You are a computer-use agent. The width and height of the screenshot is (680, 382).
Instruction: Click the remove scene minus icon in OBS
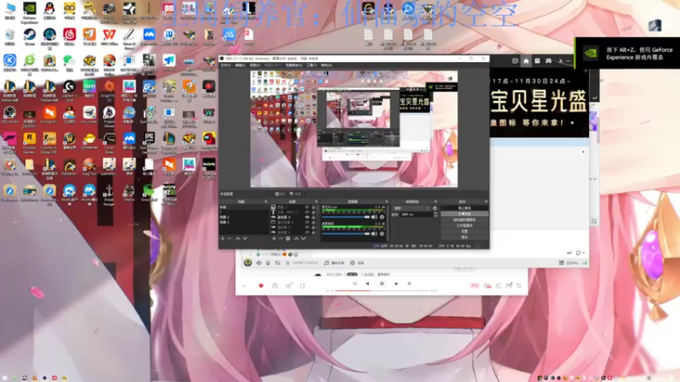point(229,239)
